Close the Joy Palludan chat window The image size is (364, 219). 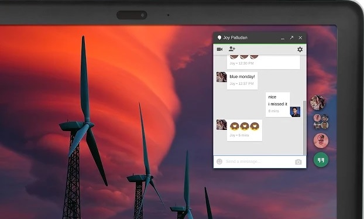click(300, 37)
